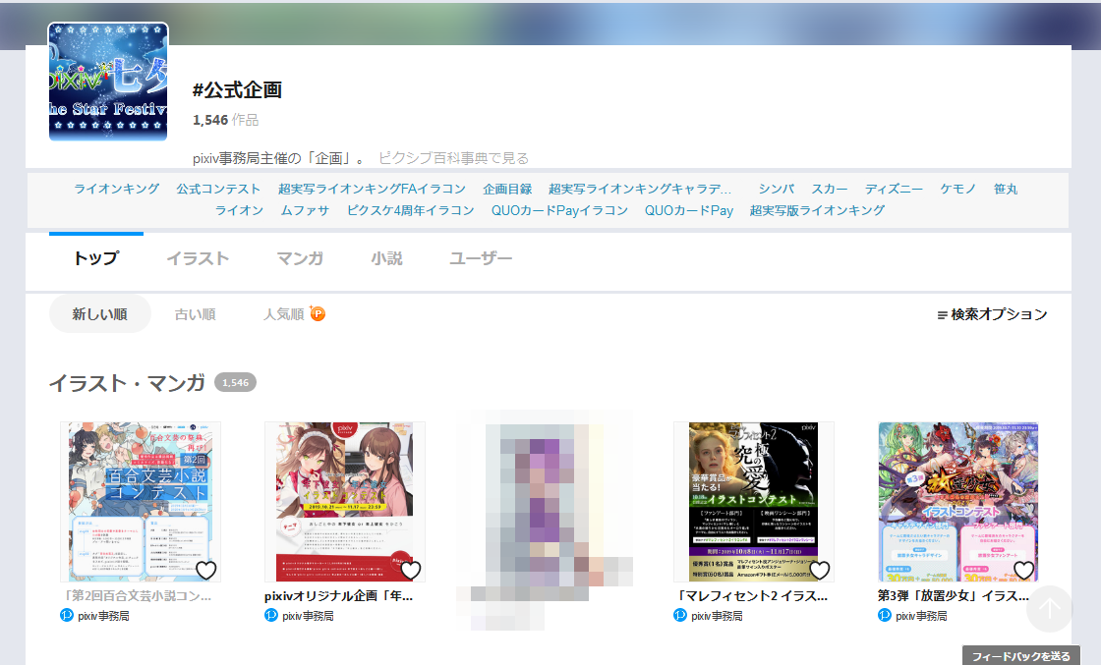
Task: Click the 超実写ライオンキングキャラデ… tag
Action: click(x=640, y=189)
